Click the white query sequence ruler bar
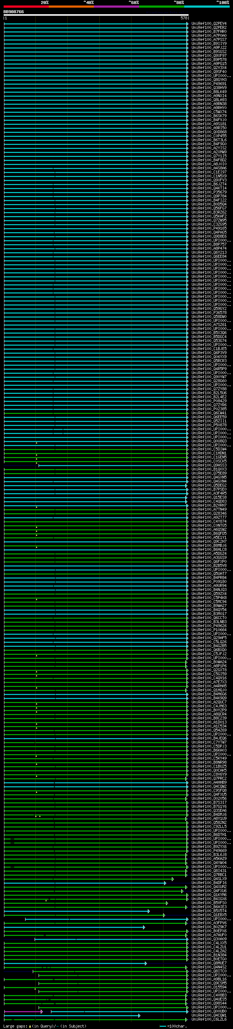Viewport: 233px width, 1029px height. coord(96,15)
